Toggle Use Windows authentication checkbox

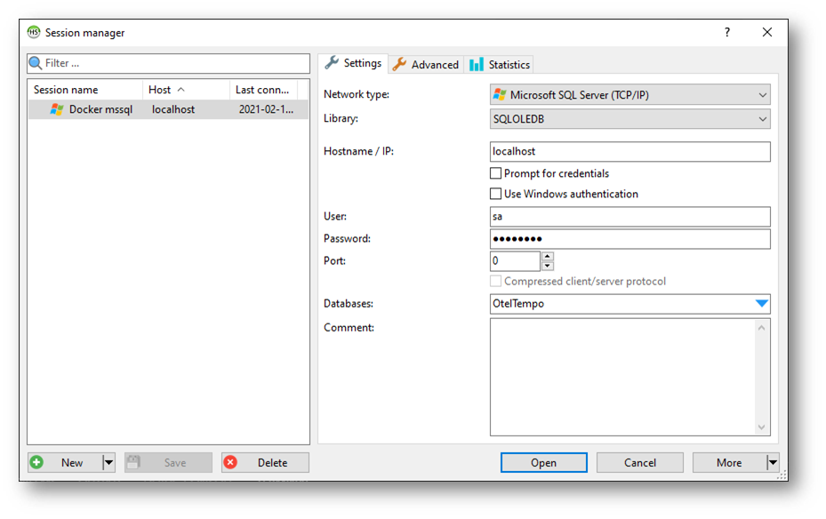(496, 194)
